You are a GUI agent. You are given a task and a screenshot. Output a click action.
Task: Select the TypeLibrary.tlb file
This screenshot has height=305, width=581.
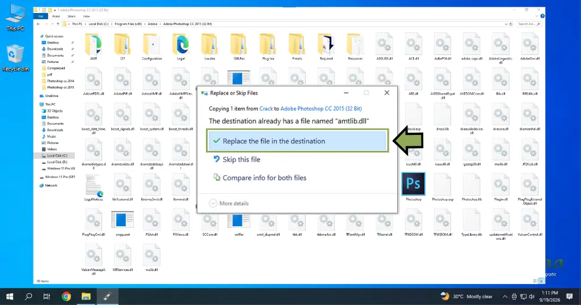click(x=471, y=222)
